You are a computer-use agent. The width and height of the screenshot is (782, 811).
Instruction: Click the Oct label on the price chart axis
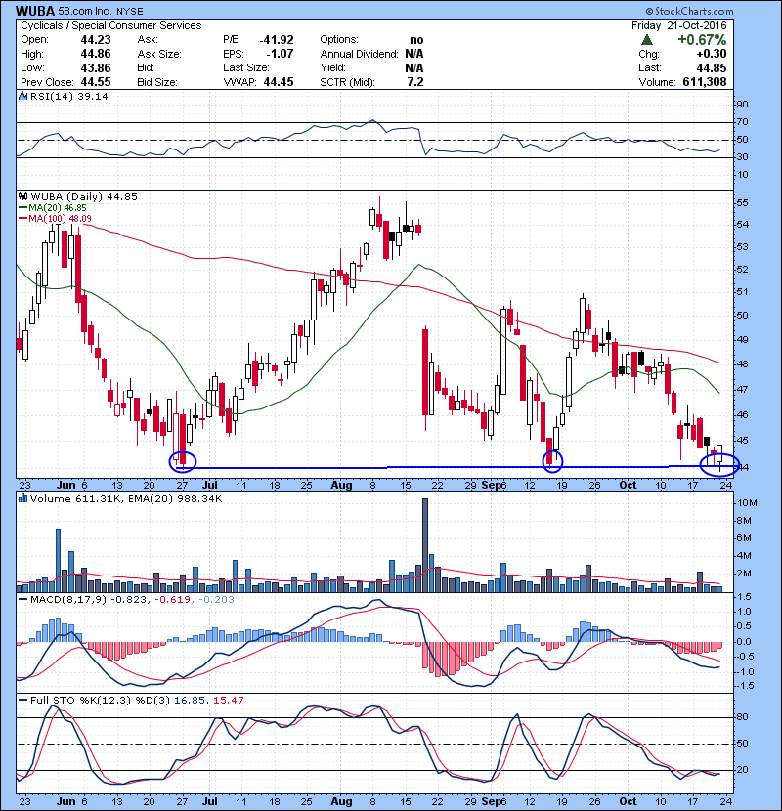tap(628, 486)
